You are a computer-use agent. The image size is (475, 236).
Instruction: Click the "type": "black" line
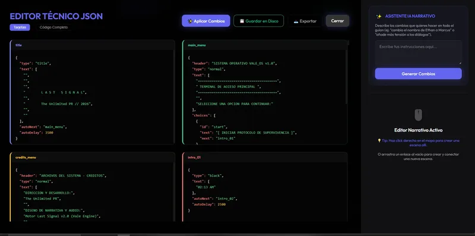208,175
